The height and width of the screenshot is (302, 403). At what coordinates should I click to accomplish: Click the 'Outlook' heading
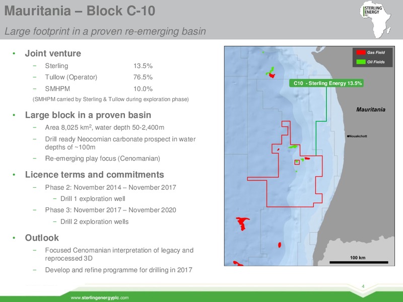[x=42, y=238]
